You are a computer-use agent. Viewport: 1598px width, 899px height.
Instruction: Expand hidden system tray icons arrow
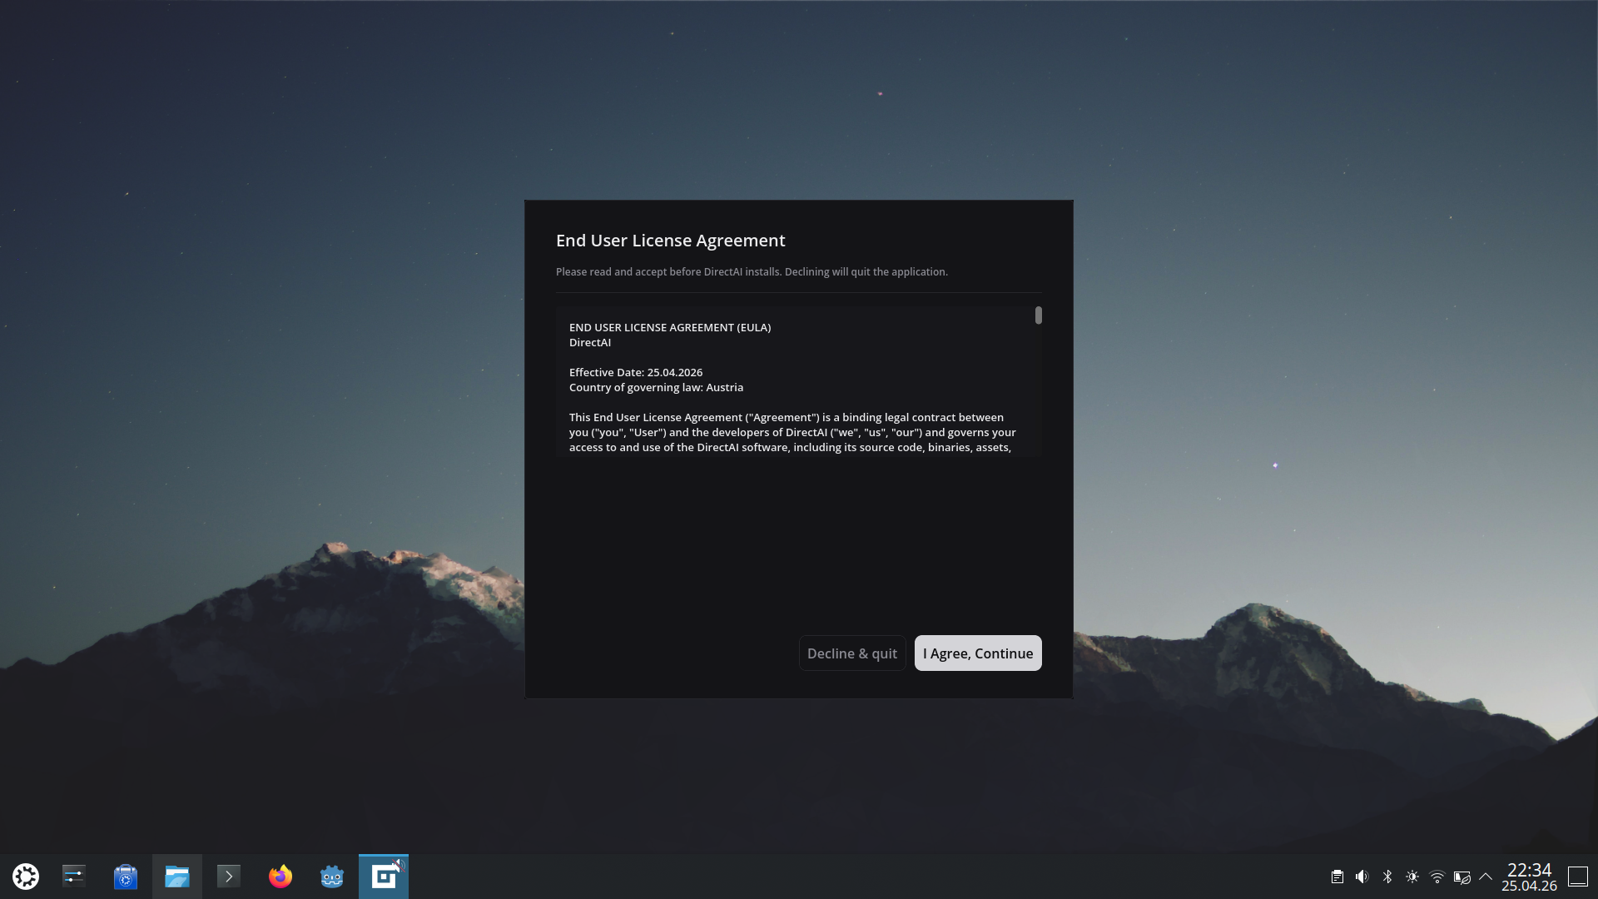pos(1486,877)
